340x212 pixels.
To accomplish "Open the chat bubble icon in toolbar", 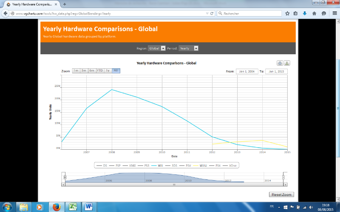I will (x=324, y=14).
